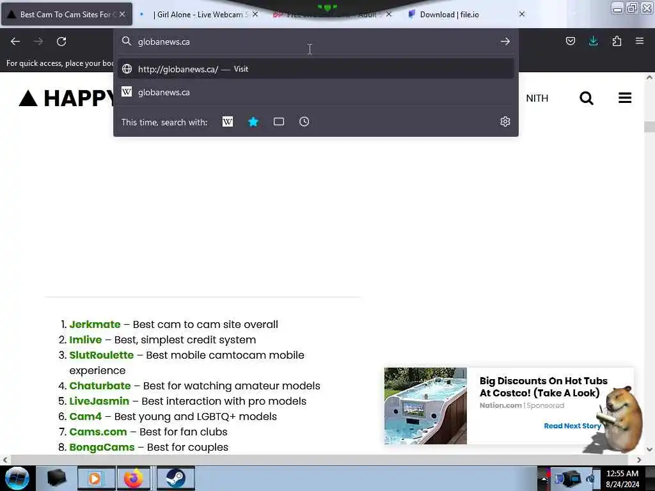The height and width of the screenshot is (491, 655).
Task: Open the SlutRoulette link
Action: tap(102, 355)
